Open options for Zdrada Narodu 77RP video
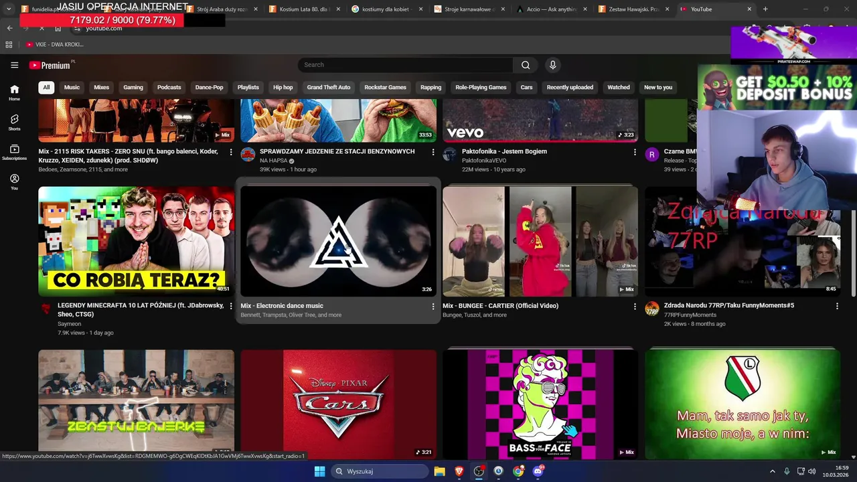Screen dimensions: 857x482 [x=837, y=306]
